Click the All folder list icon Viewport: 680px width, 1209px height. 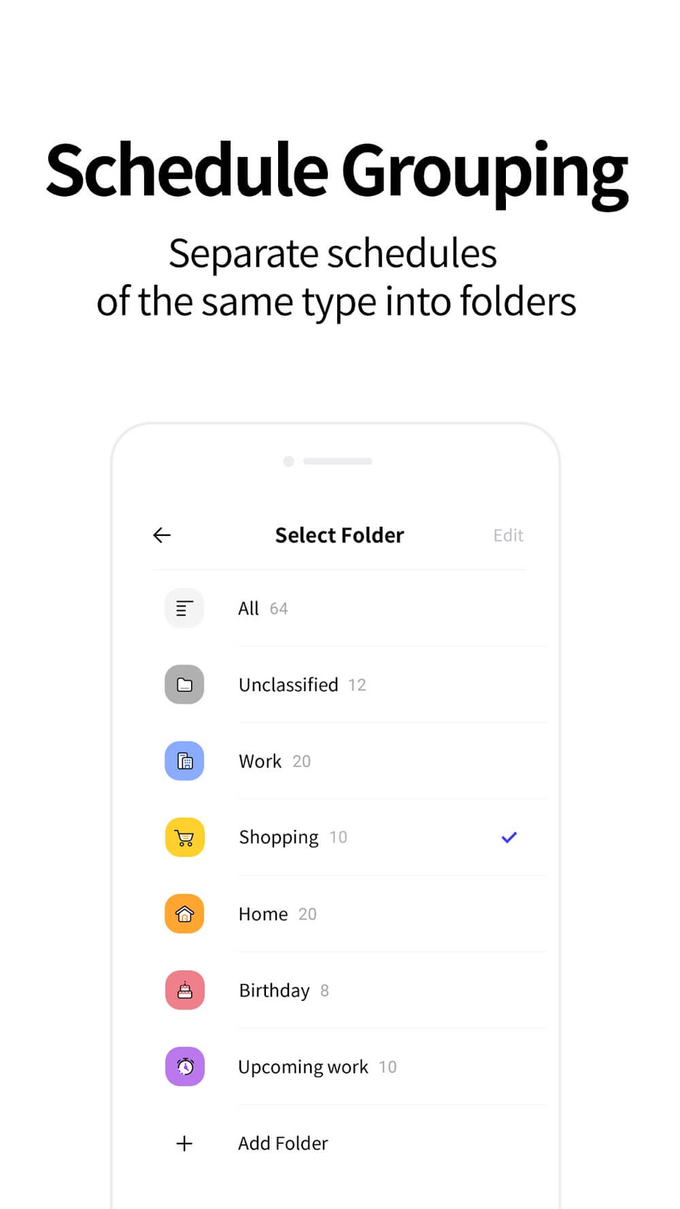tap(184, 608)
